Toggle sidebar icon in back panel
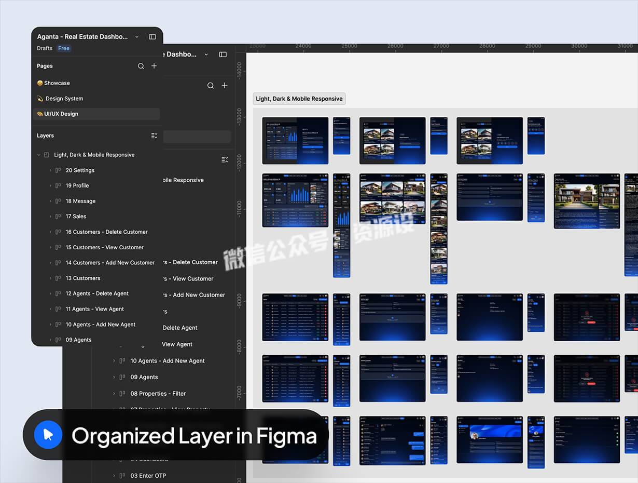 [x=223, y=55]
